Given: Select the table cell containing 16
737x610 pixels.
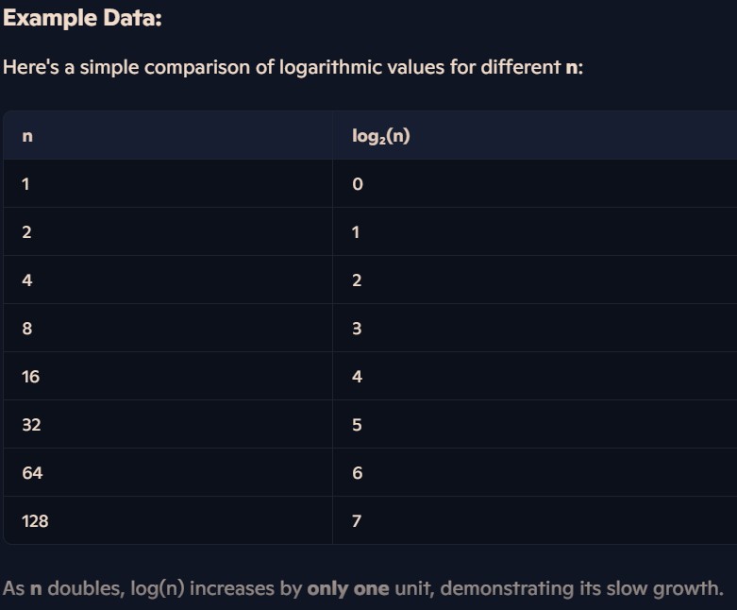Looking at the screenshot, I should click(30, 377).
